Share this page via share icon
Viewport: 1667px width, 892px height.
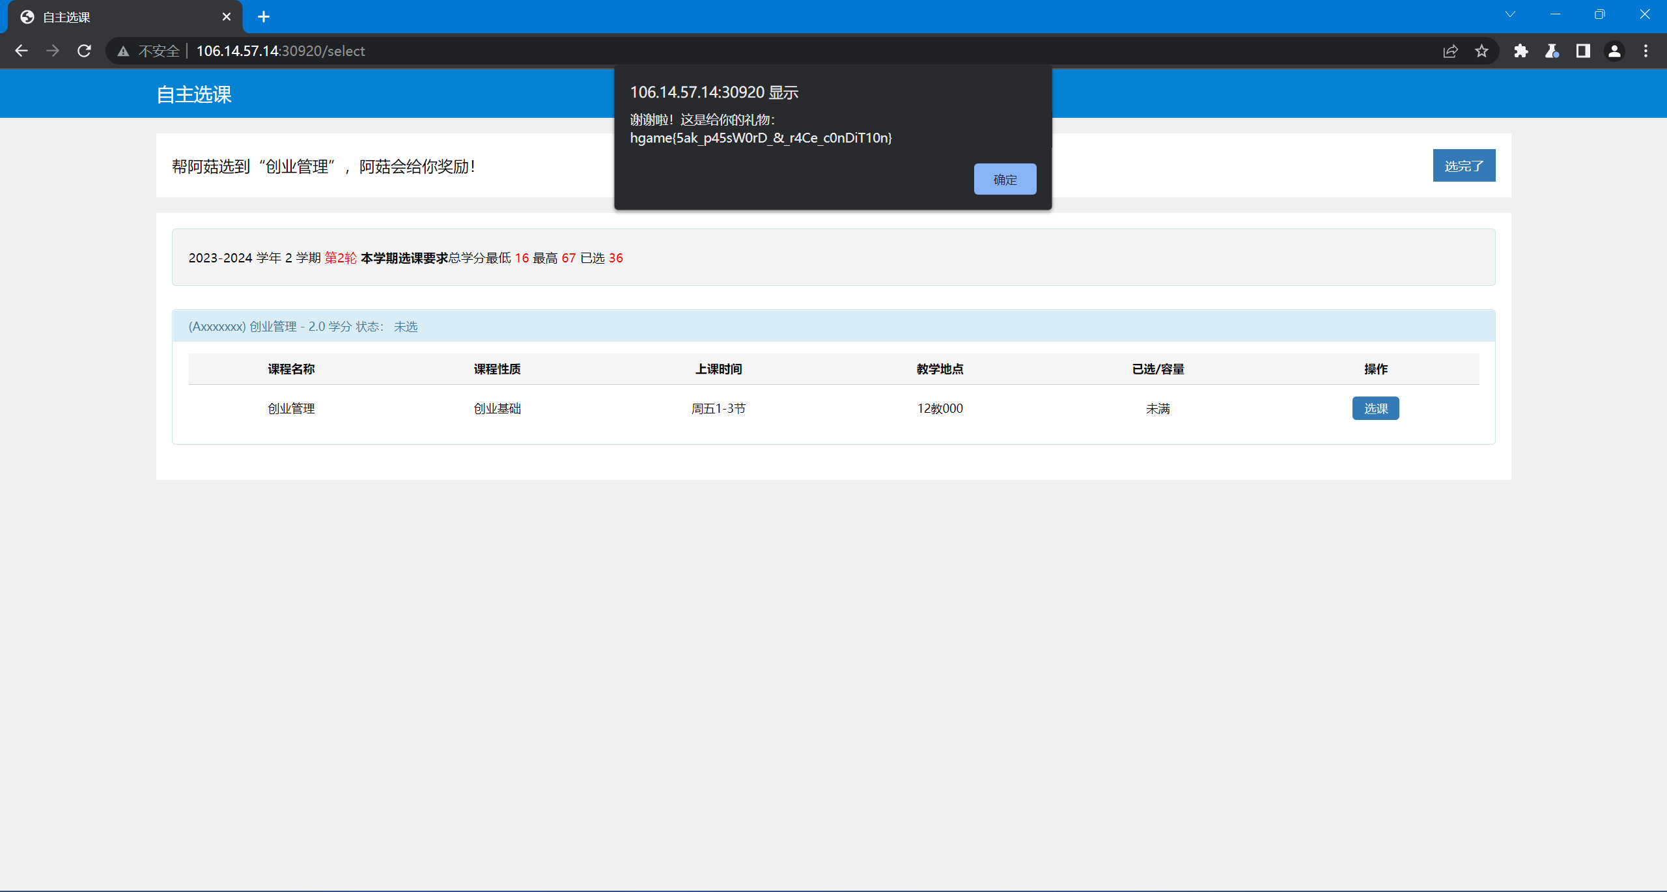(x=1450, y=51)
